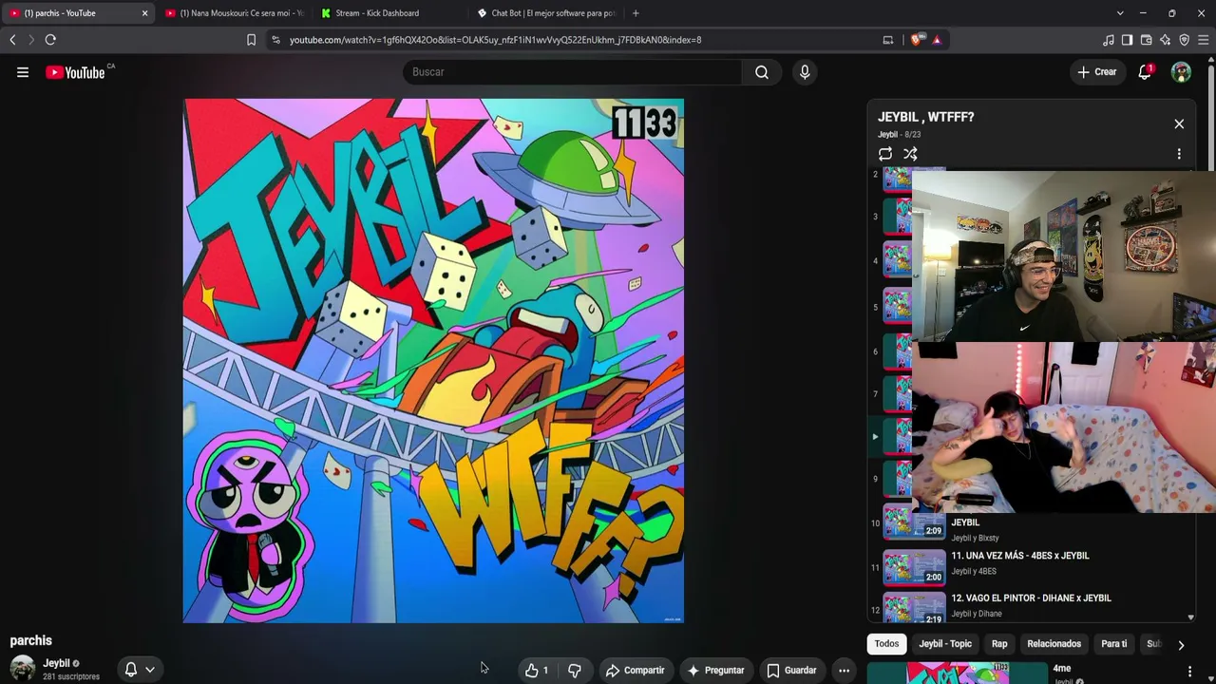Focus the Buscar search field
This screenshot has height=684, width=1216.
click(573, 72)
